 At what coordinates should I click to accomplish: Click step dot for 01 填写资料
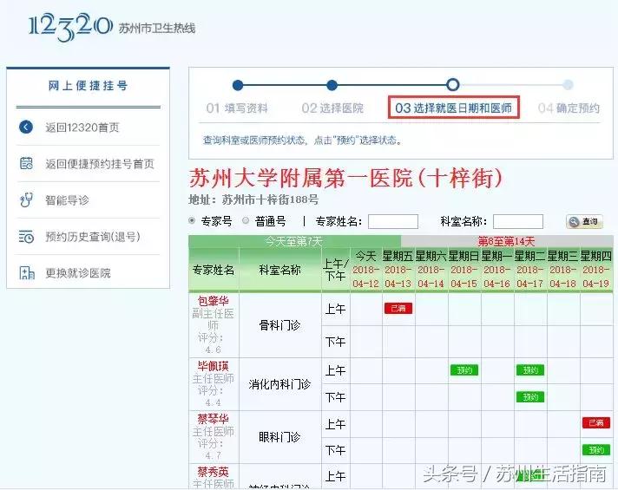coord(238,85)
